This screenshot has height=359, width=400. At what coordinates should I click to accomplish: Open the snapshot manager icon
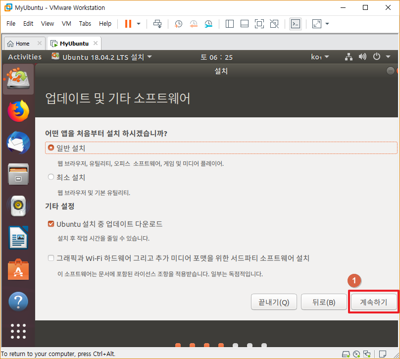pyautogui.click(x=208, y=24)
